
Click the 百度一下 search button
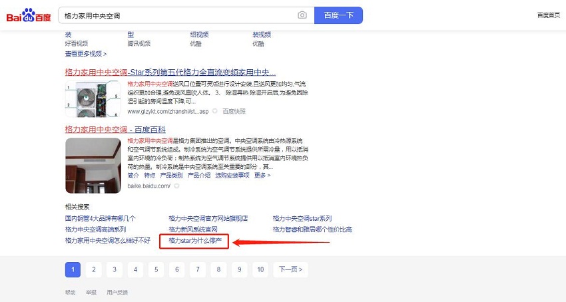point(338,15)
